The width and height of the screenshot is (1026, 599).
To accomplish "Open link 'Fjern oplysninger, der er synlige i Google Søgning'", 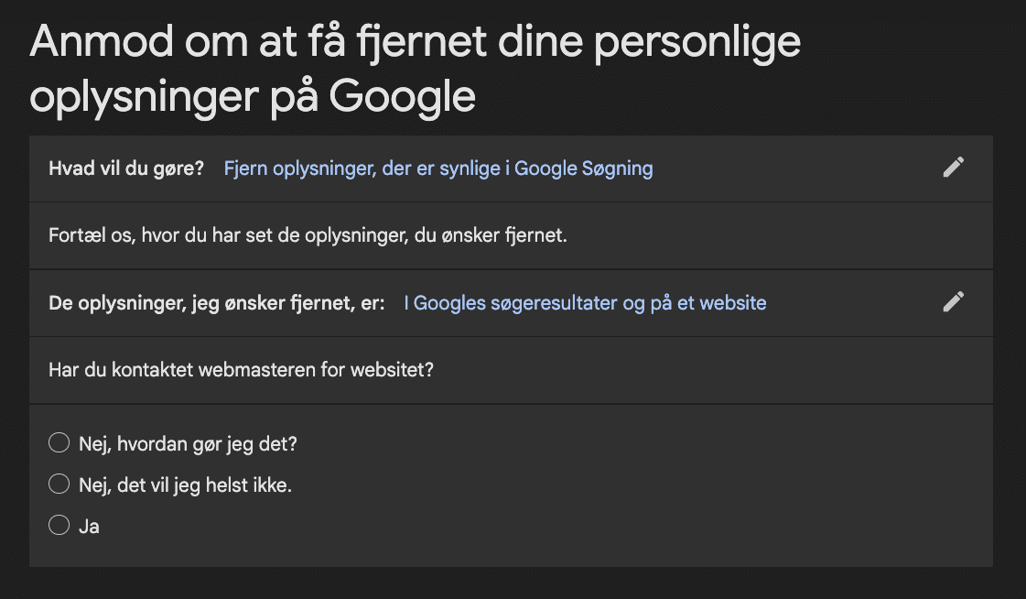I will tap(438, 169).
